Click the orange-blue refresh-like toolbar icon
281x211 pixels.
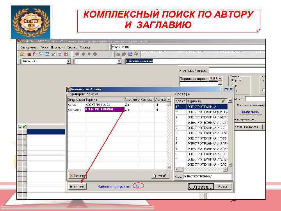pyautogui.click(x=60, y=54)
